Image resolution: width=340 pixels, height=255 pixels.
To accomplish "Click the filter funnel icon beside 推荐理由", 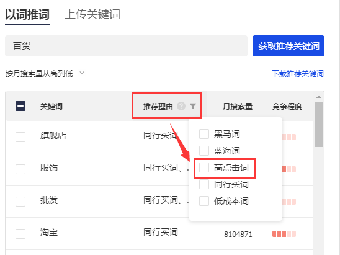I will (x=193, y=106).
